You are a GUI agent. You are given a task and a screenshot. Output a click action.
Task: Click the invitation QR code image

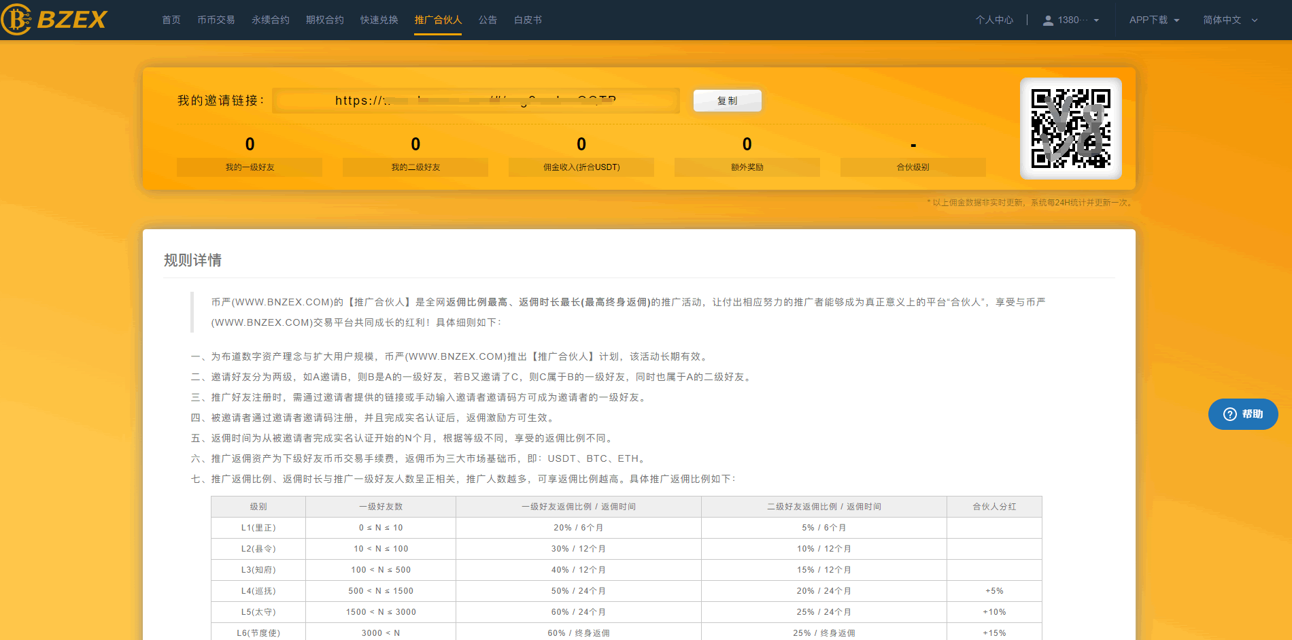click(1070, 129)
